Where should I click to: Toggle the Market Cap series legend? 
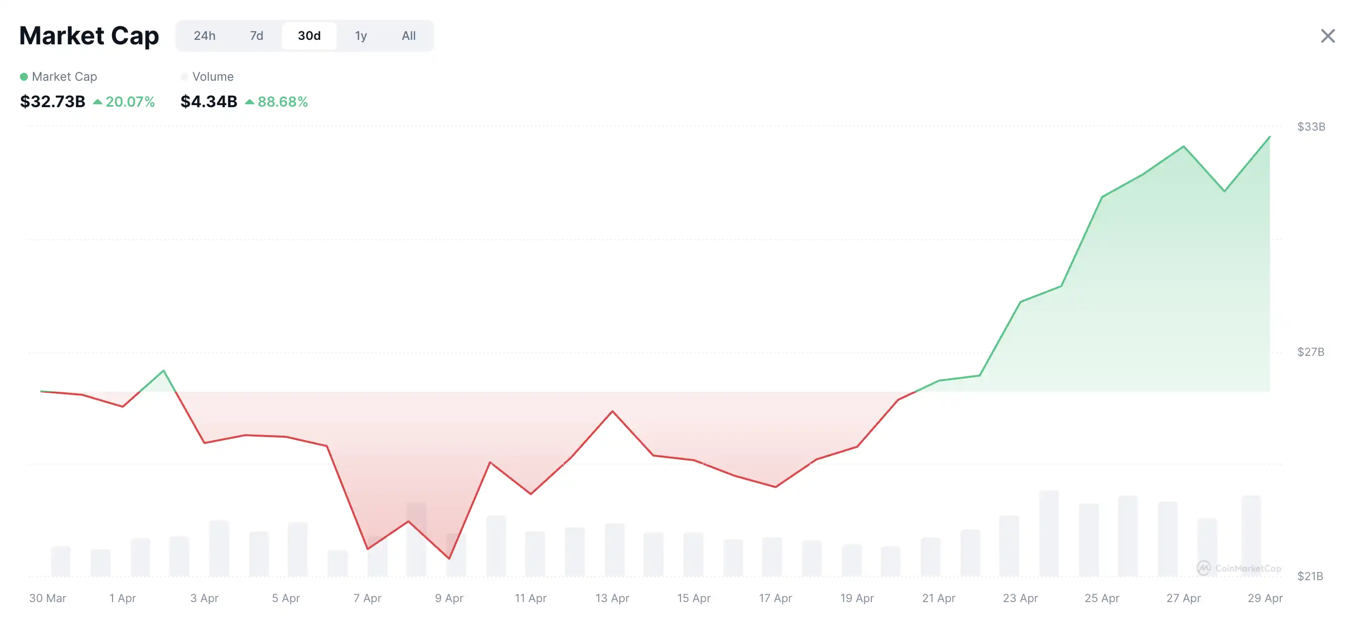[x=64, y=77]
